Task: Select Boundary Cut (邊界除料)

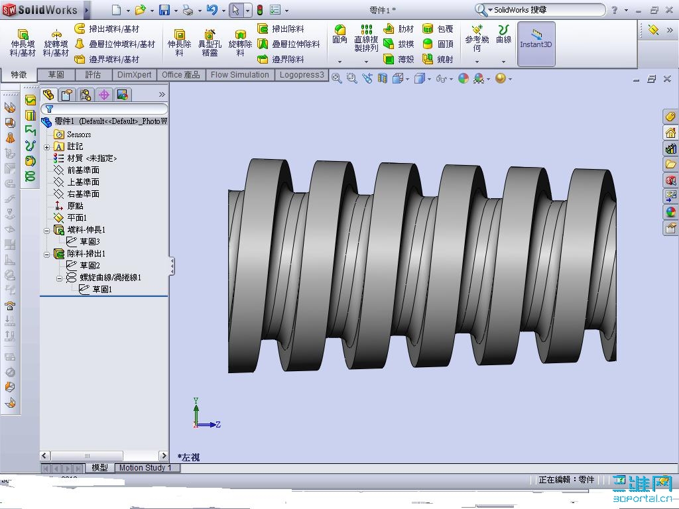Action: (280, 59)
